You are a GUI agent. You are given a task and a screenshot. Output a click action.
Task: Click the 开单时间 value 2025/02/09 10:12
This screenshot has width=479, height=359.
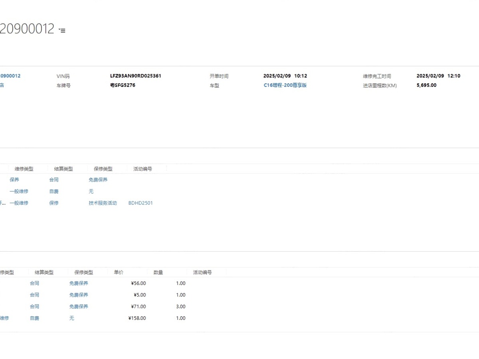coord(285,76)
